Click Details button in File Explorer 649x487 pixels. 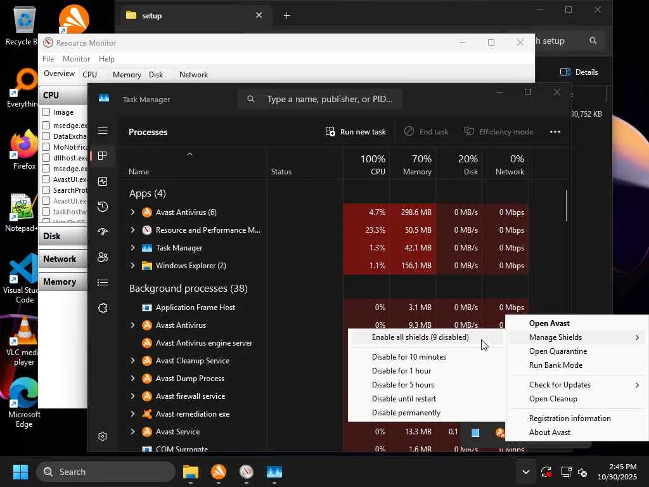coord(579,72)
